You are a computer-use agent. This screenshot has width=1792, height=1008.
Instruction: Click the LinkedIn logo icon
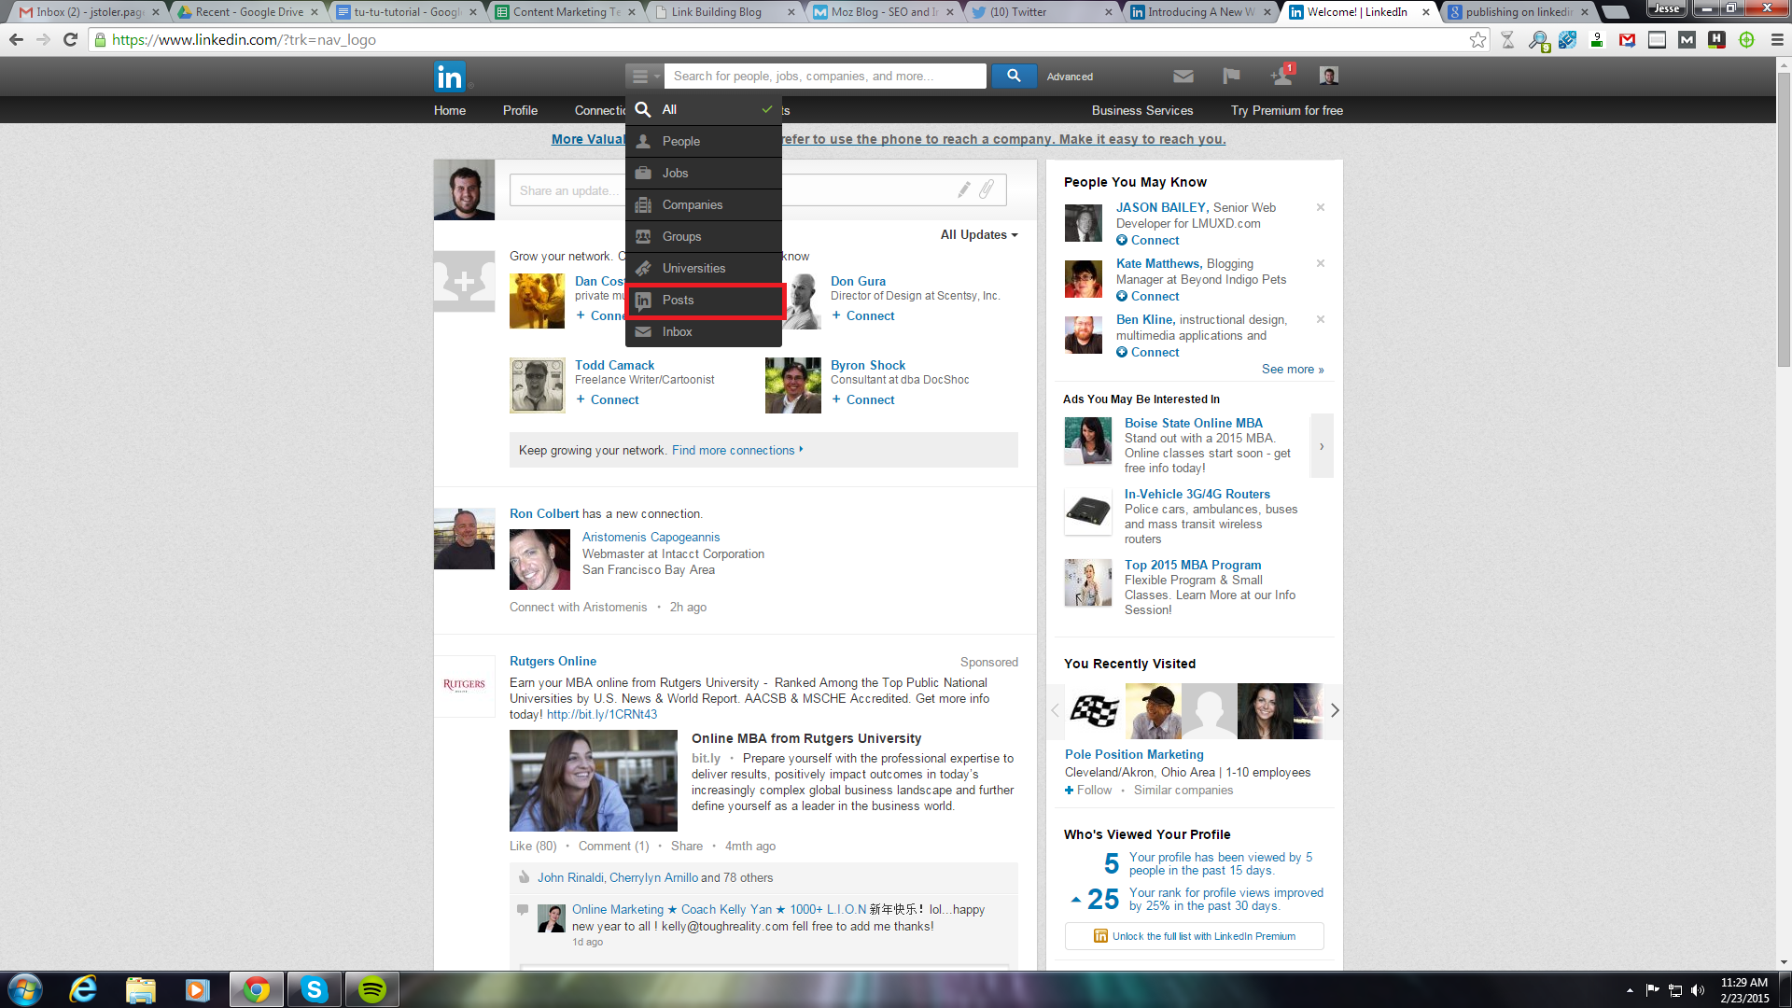(449, 77)
